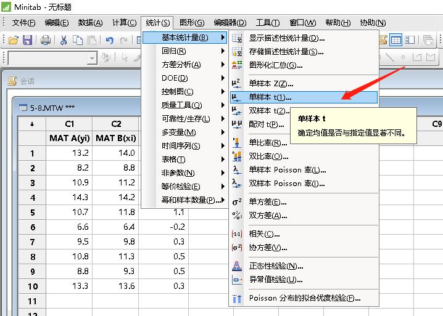Expand the 等价检验(E) submenu

[x=184, y=187]
